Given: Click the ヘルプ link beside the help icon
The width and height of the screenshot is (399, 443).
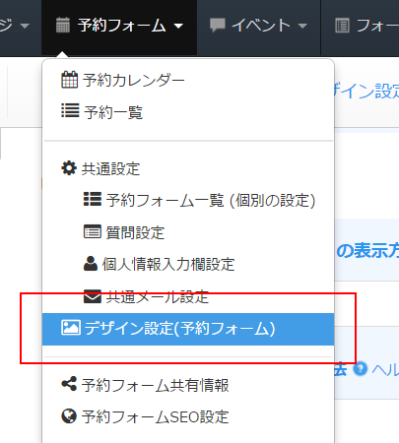Looking at the screenshot, I should 385,370.
